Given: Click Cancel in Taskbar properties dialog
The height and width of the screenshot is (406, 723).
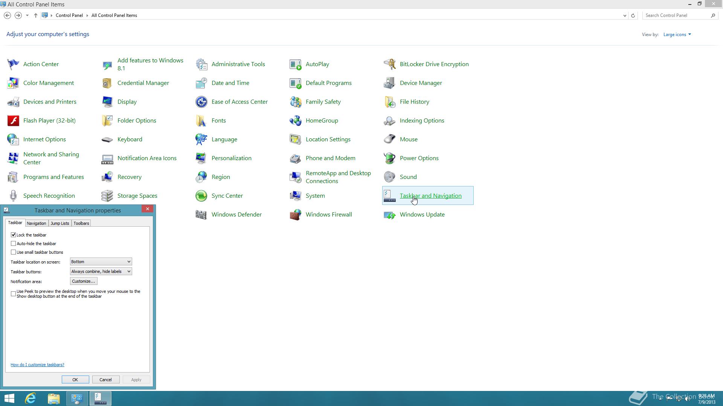Looking at the screenshot, I should click(x=105, y=380).
